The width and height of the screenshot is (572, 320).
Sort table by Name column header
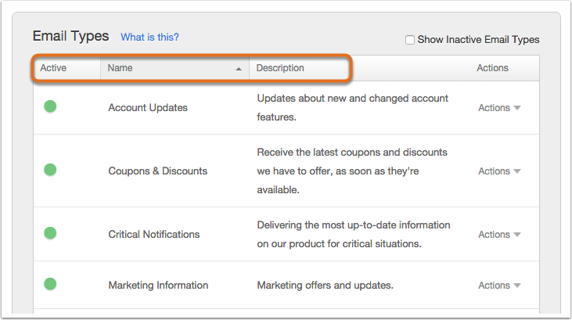(x=175, y=68)
